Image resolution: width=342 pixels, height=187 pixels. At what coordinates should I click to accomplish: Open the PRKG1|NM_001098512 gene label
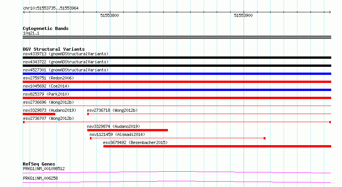tap(44, 169)
